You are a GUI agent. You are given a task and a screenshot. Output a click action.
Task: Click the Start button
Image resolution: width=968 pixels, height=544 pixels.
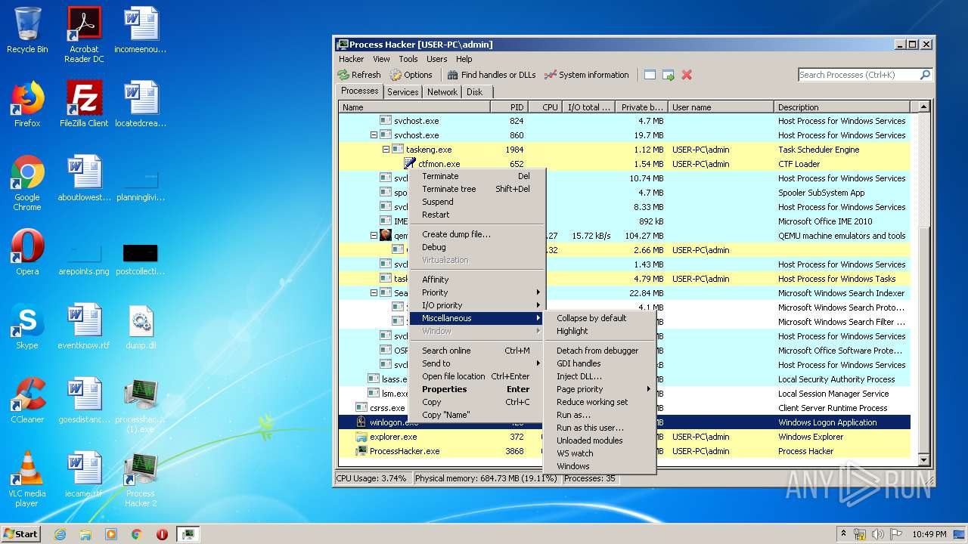pos(21,533)
